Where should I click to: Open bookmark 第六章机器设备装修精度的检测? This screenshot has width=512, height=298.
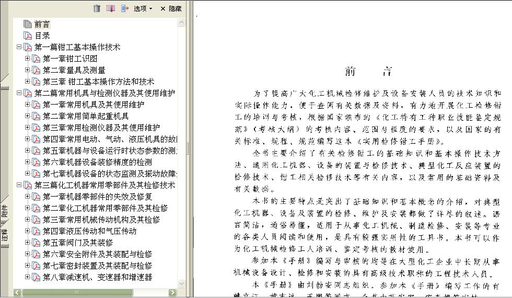pyautogui.click(x=97, y=162)
